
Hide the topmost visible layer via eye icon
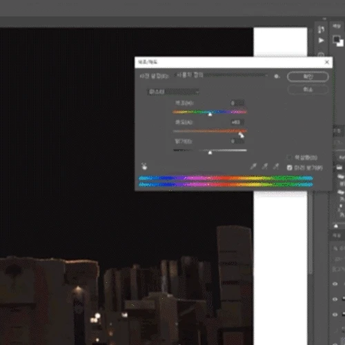click(x=335, y=284)
